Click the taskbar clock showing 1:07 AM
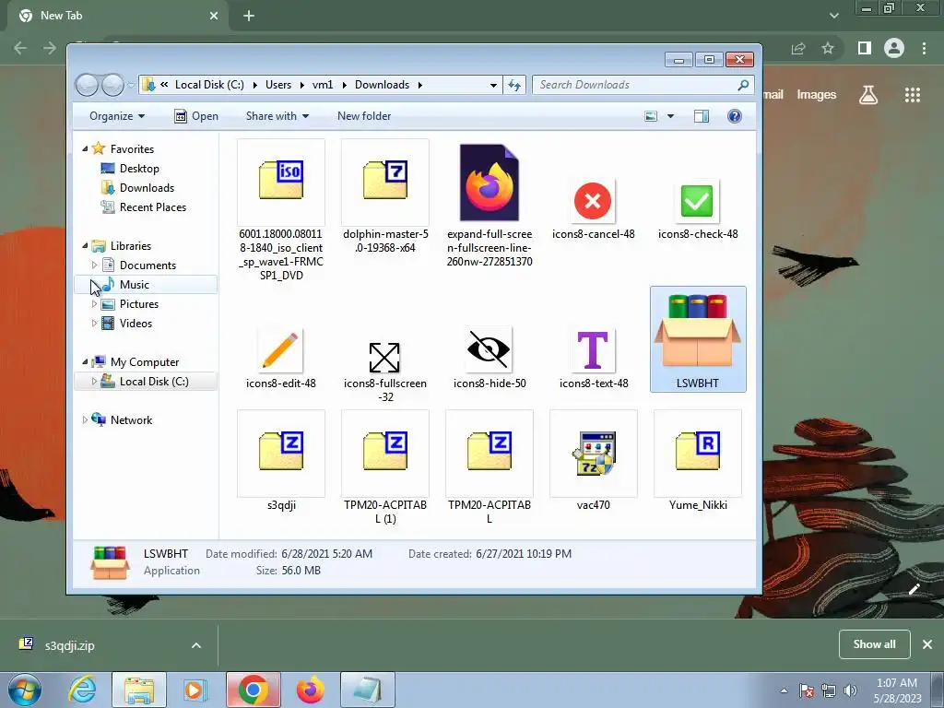 (897, 690)
